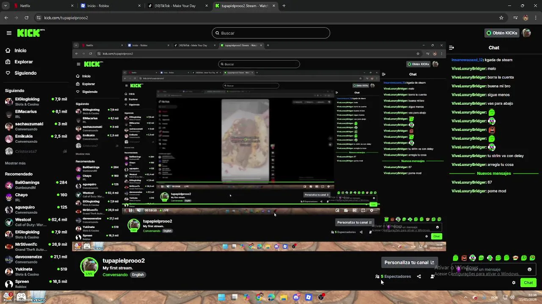The height and width of the screenshot is (304, 542).
Task: Go to Siguiendo in Kick sidebar
Action: [x=25, y=73]
